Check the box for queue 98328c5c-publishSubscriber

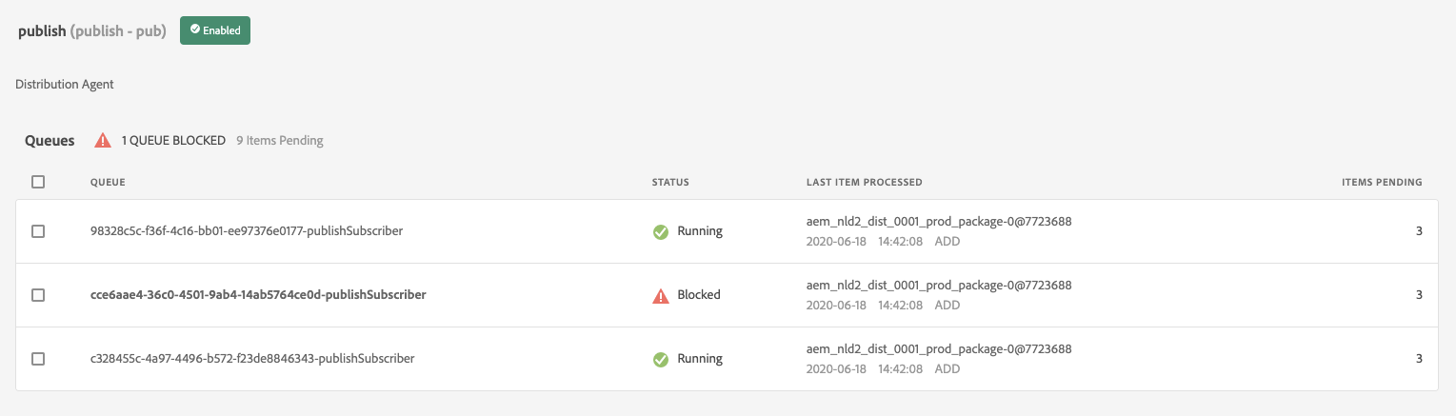pyautogui.click(x=38, y=231)
